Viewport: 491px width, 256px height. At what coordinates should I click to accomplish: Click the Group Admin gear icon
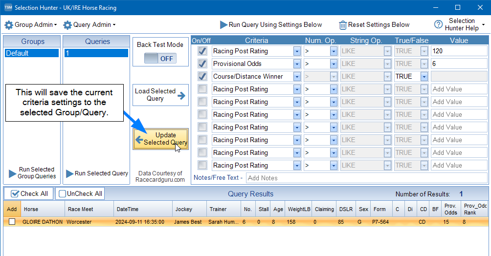(x=9, y=25)
